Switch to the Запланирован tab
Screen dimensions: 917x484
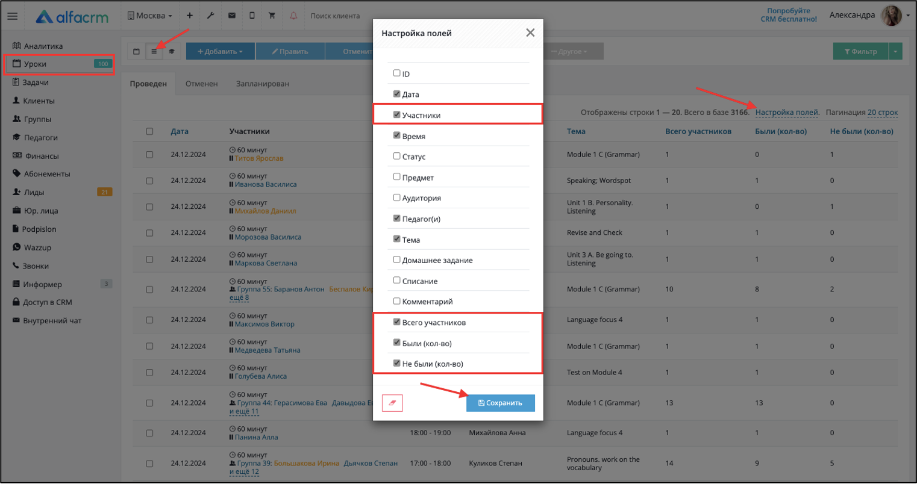click(263, 84)
